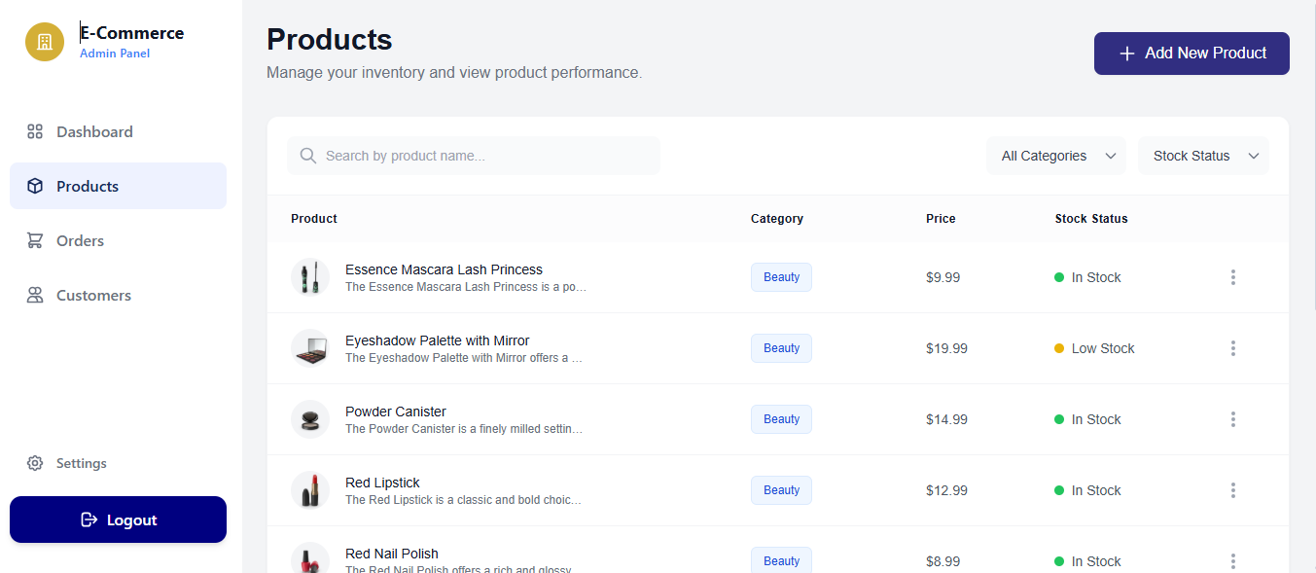
Task: Click the Settings gear icon
Action: point(35,463)
